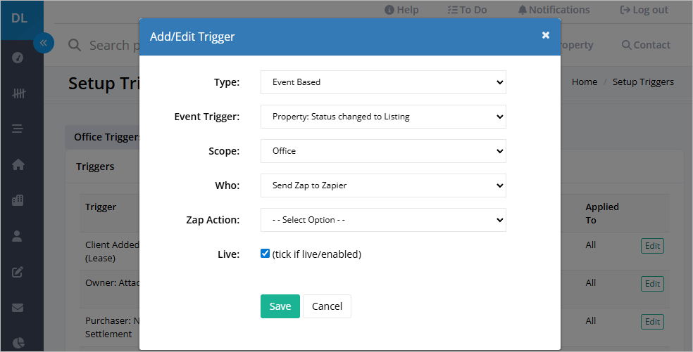Open the Scope dropdown showing Office
This screenshot has width=693, height=352.
[x=383, y=151]
